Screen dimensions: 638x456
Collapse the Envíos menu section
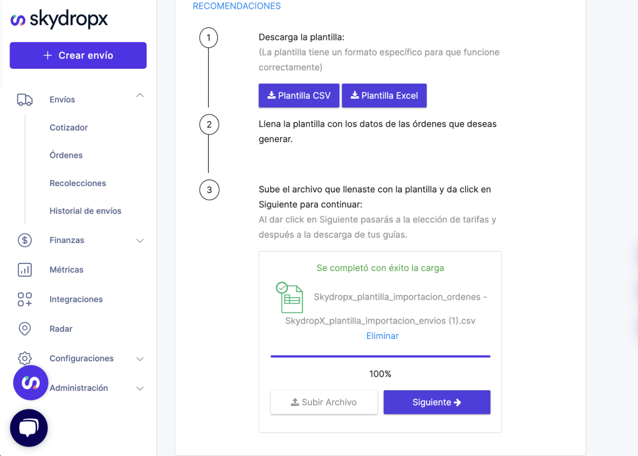pos(140,95)
